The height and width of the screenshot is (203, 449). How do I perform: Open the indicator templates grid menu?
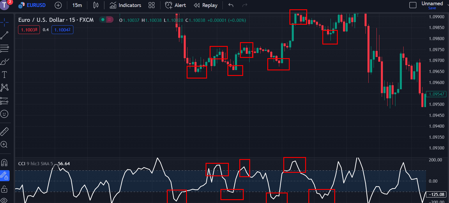coord(151,5)
